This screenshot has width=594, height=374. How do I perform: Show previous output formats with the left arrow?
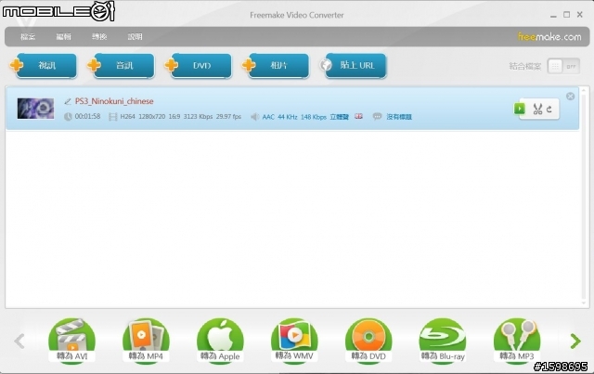point(19,341)
